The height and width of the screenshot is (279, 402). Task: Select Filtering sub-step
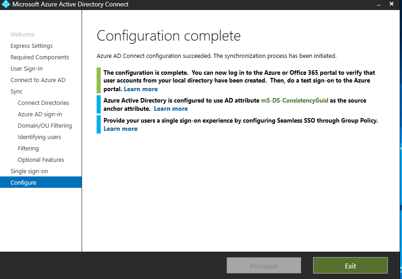tap(28, 149)
